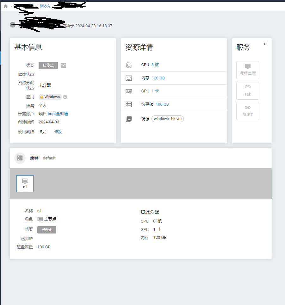Open the 块存储 100 GB value
This screenshot has height=305, width=285.
click(x=162, y=104)
